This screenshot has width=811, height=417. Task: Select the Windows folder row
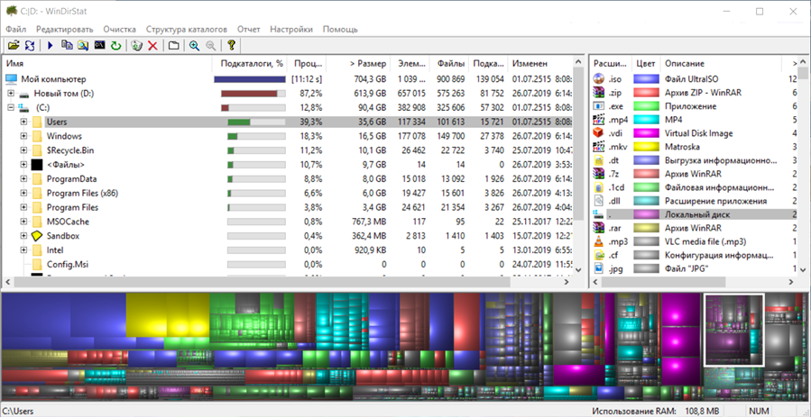point(64,136)
